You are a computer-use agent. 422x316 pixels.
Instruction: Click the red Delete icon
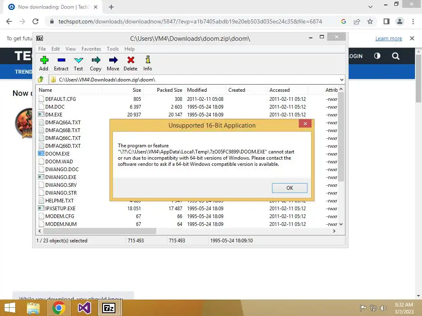[x=131, y=60]
